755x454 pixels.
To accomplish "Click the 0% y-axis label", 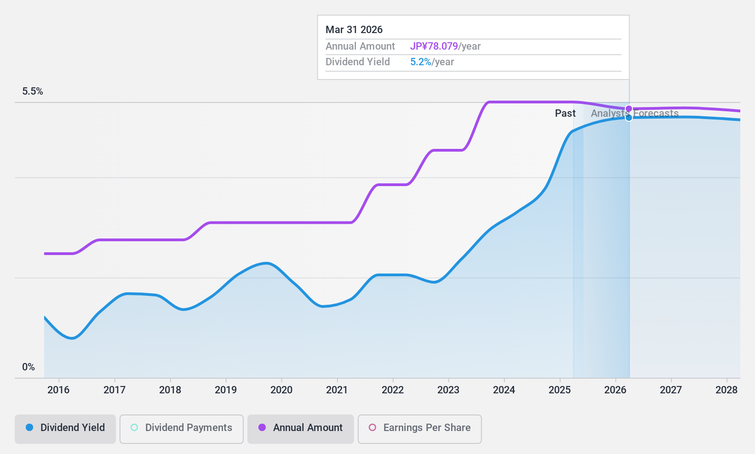I will [x=29, y=367].
